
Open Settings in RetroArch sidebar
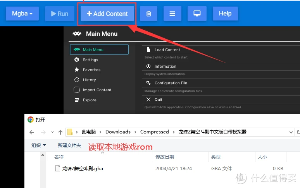click(90, 60)
